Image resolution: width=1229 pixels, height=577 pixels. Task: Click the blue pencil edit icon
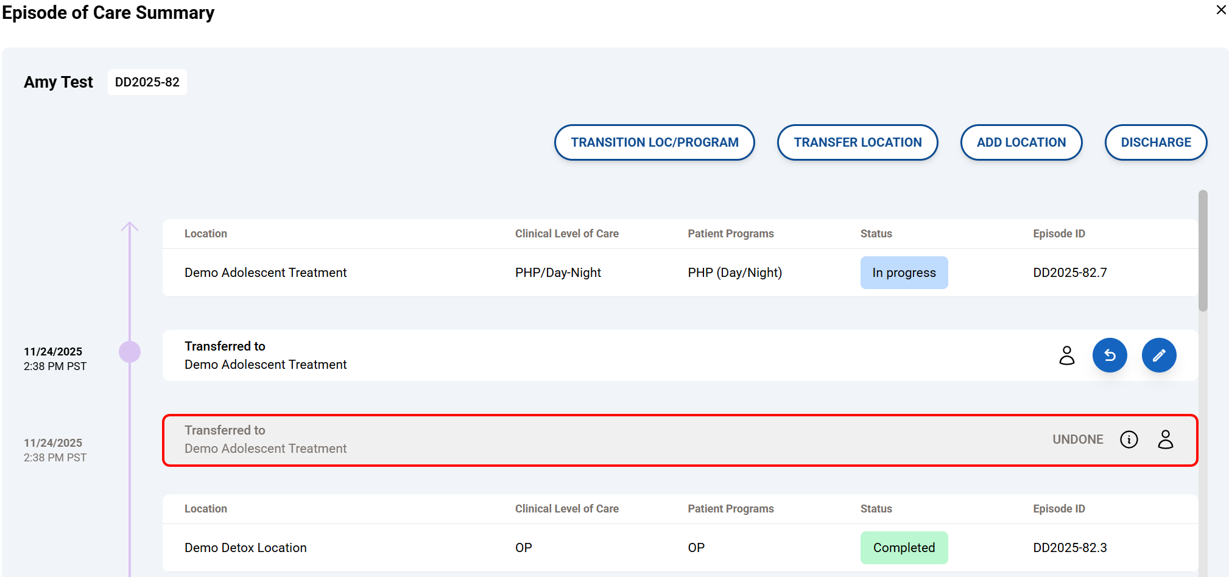point(1158,355)
